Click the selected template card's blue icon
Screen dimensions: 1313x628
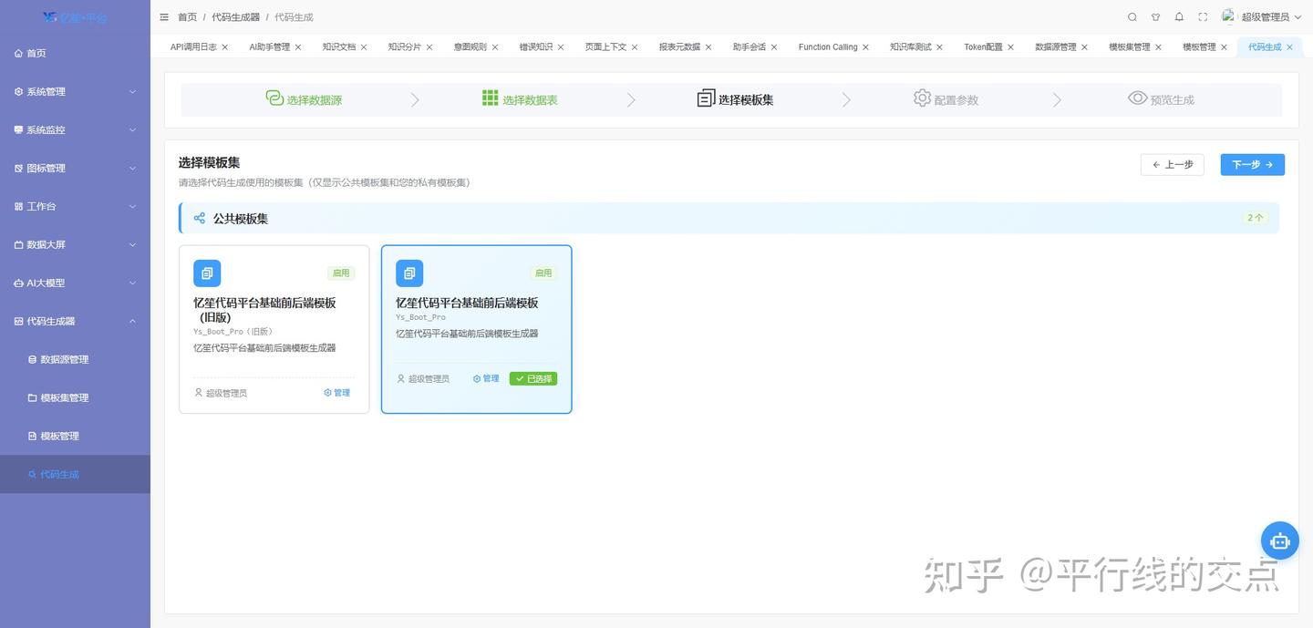tap(409, 273)
